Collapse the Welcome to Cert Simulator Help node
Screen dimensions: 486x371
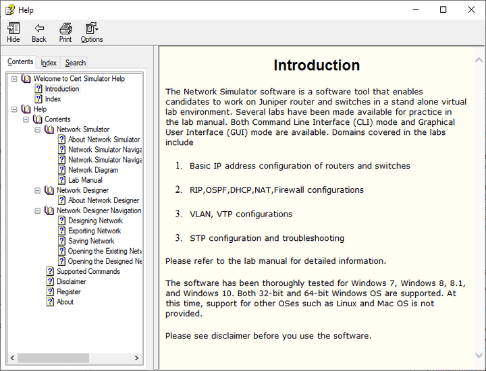pos(14,79)
